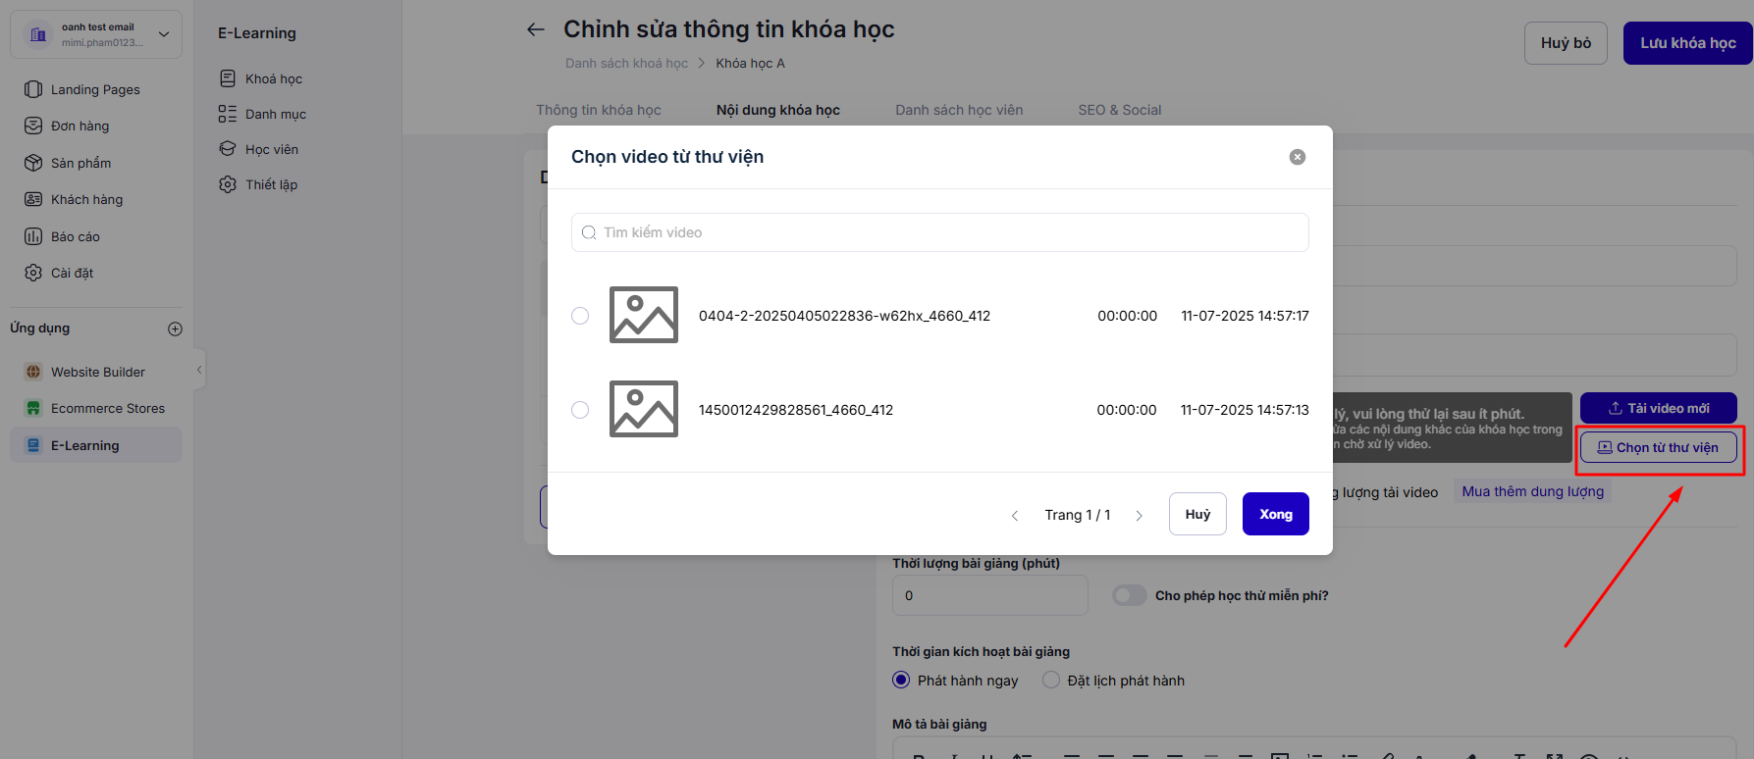Switch to the Danh sách học viên tab
Image resolution: width=1754 pixels, height=759 pixels.
(x=958, y=110)
